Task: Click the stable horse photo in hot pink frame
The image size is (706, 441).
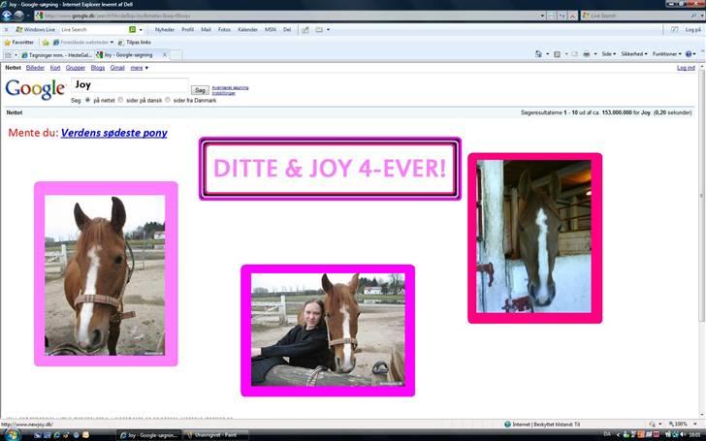Action: [534, 236]
